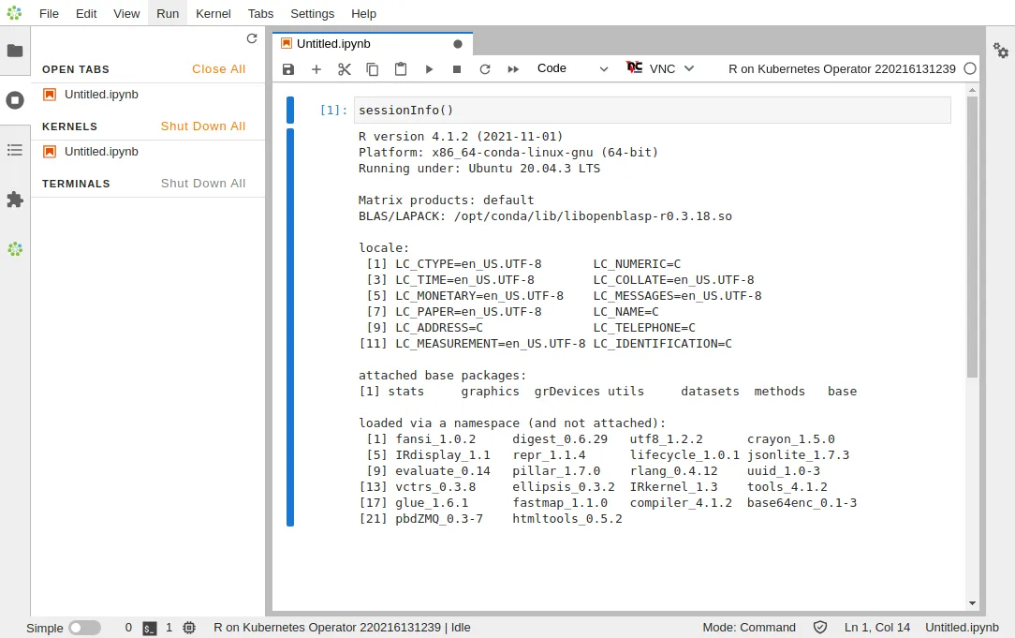Click the scrollbar down arrow
The width and height of the screenshot is (1015, 638).
(972, 603)
